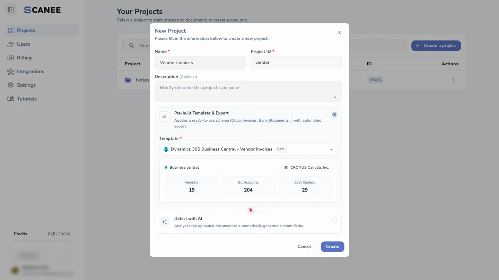499x280 pixels.
Task: Click the Description text area
Action: pos(248,92)
